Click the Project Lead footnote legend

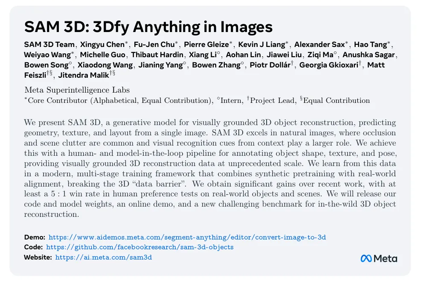click(271, 101)
